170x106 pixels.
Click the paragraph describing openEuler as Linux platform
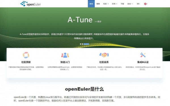pos(87,99)
